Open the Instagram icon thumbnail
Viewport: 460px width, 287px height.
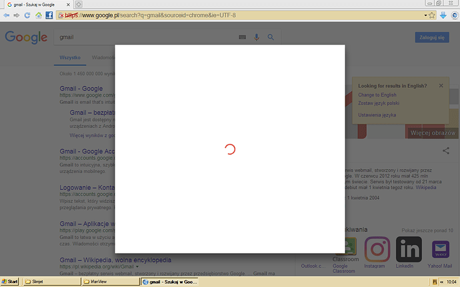point(377,249)
